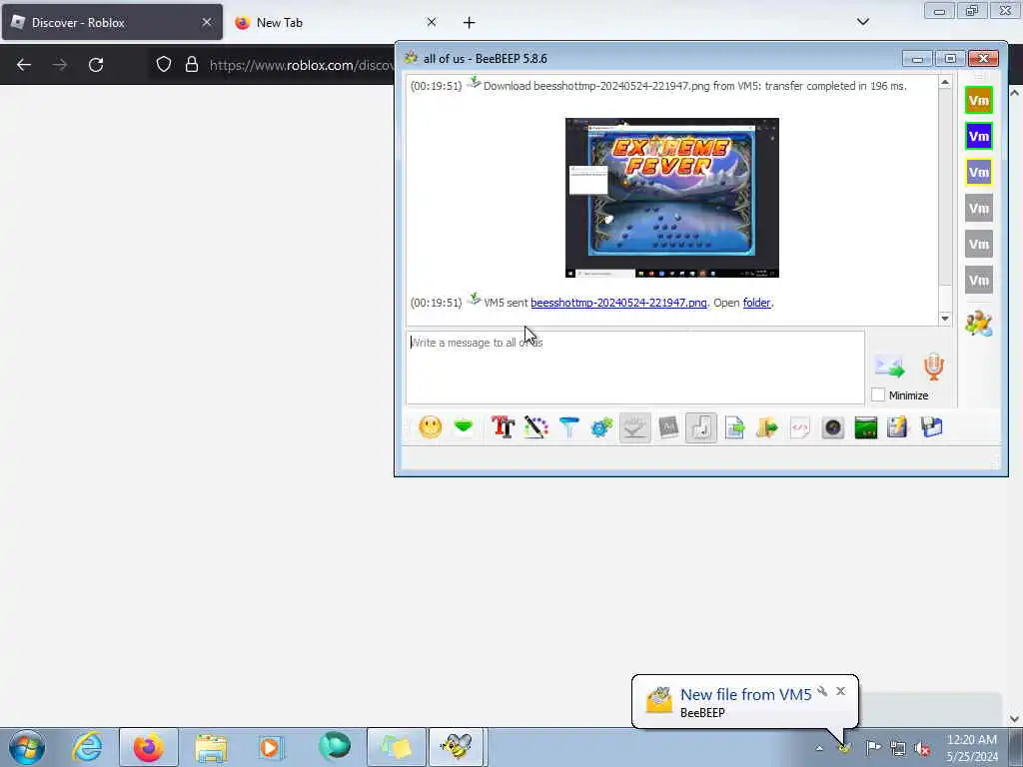Open notification settings wrench icon
The height and width of the screenshot is (767, 1023).
click(x=822, y=691)
